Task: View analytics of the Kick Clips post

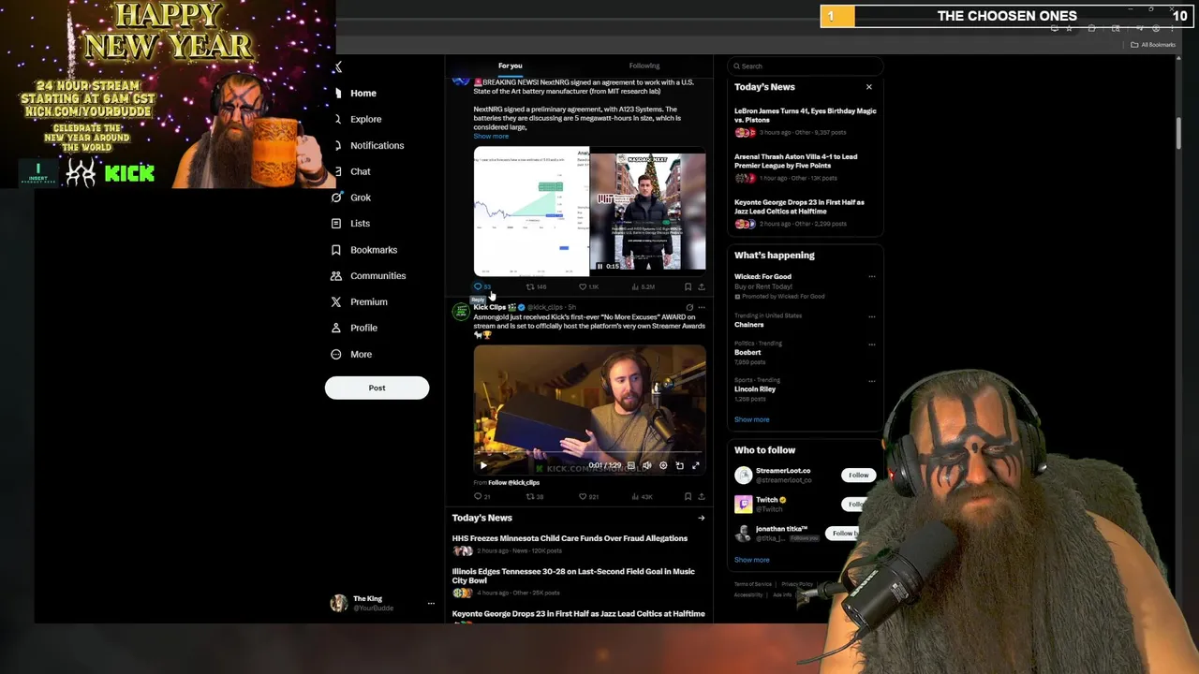Action: 642,497
